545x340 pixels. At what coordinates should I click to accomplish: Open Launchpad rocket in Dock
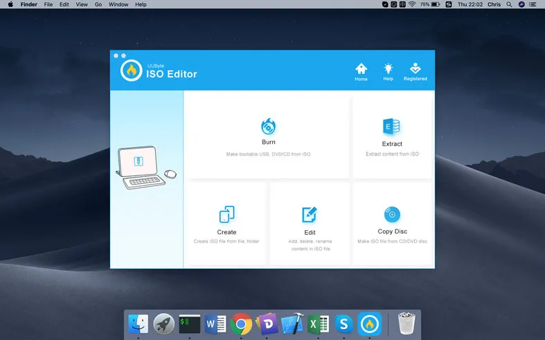pos(163,324)
